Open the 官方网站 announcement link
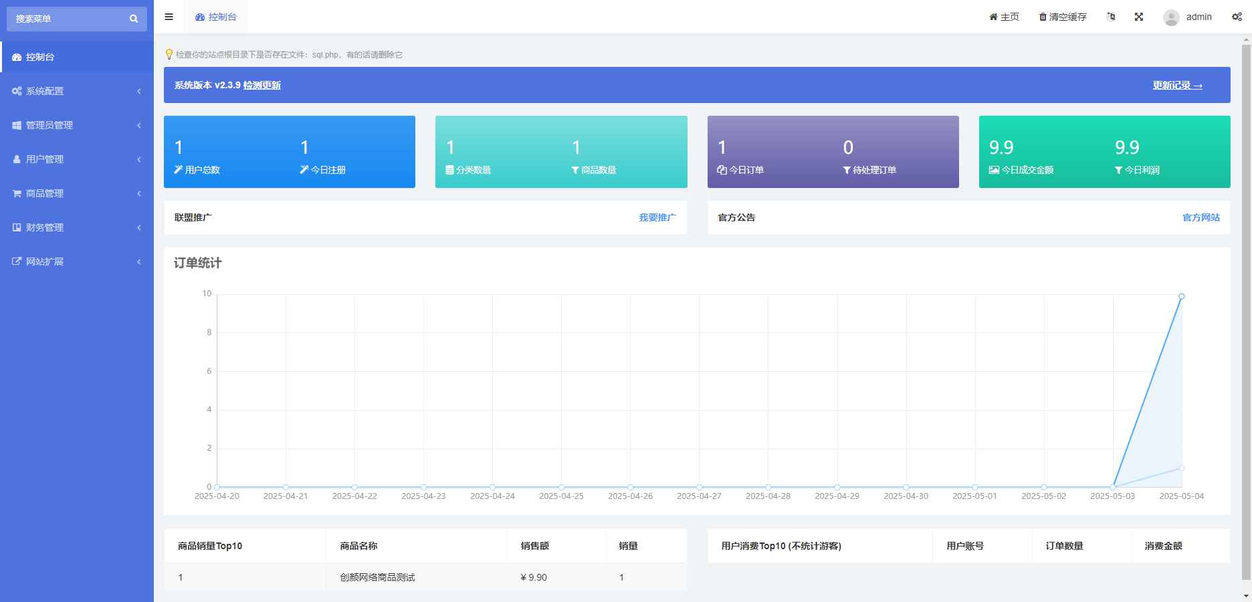The height and width of the screenshot is (602, 1252). pyautogui.click(x=1201, y=217)
